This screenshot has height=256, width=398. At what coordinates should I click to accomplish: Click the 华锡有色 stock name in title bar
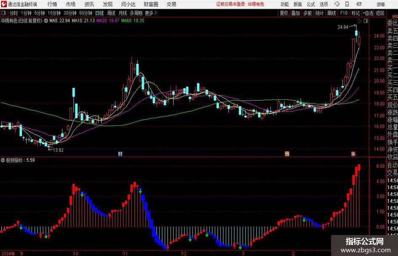point(256,4)
